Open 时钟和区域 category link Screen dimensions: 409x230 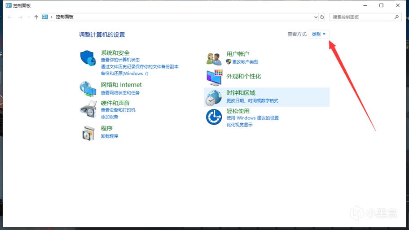[x=241, y=93]
